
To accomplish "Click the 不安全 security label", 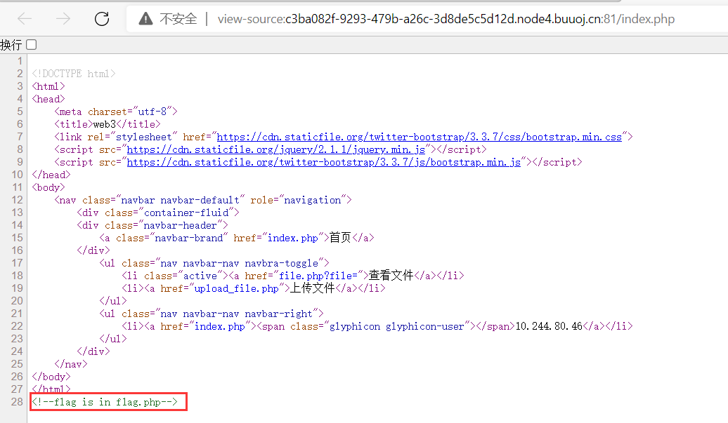I will tap(178, 19).
